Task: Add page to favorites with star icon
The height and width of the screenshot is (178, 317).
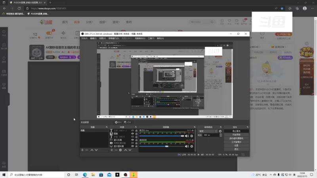Action: (282, 8)
